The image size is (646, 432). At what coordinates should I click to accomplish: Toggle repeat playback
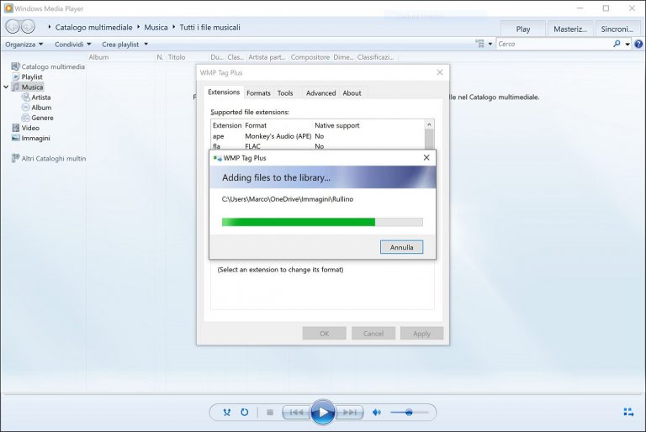(x=244, y=412)
